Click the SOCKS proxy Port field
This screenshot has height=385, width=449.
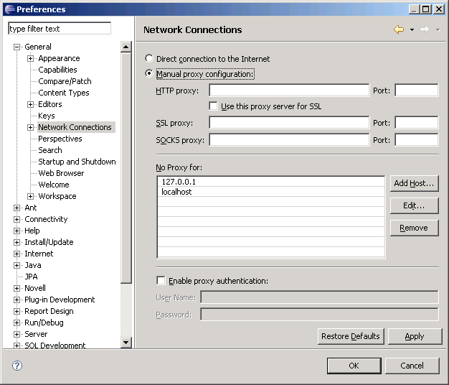[x=416, y=139]
